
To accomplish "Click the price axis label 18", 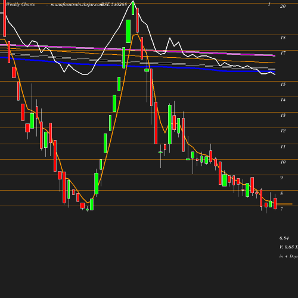I will (x=283, y=38).
